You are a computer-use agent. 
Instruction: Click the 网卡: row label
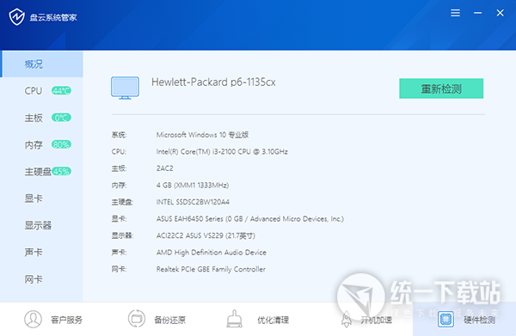(x=120, y=269)
